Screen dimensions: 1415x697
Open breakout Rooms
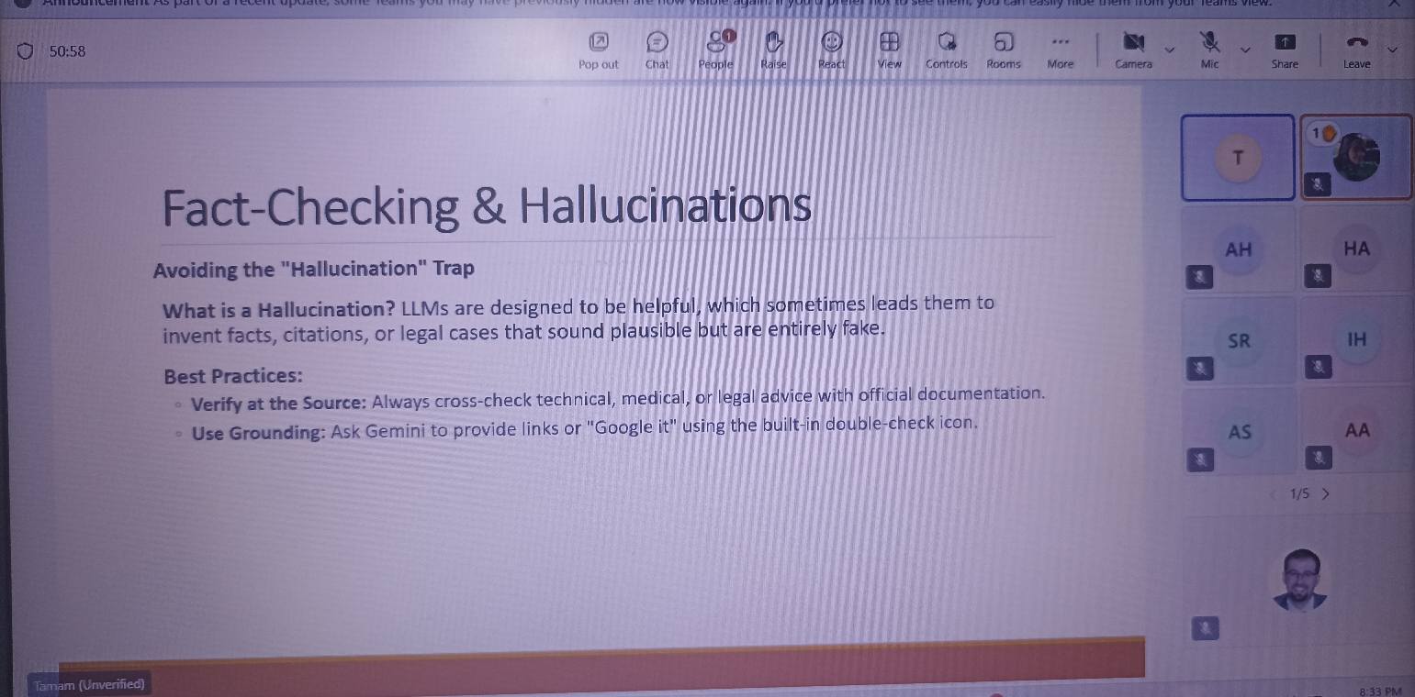tap(1004, 49)
